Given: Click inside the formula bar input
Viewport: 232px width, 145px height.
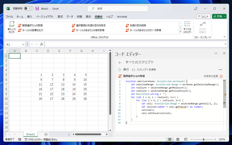Looking at the screenshot, I should pos(134,44).
